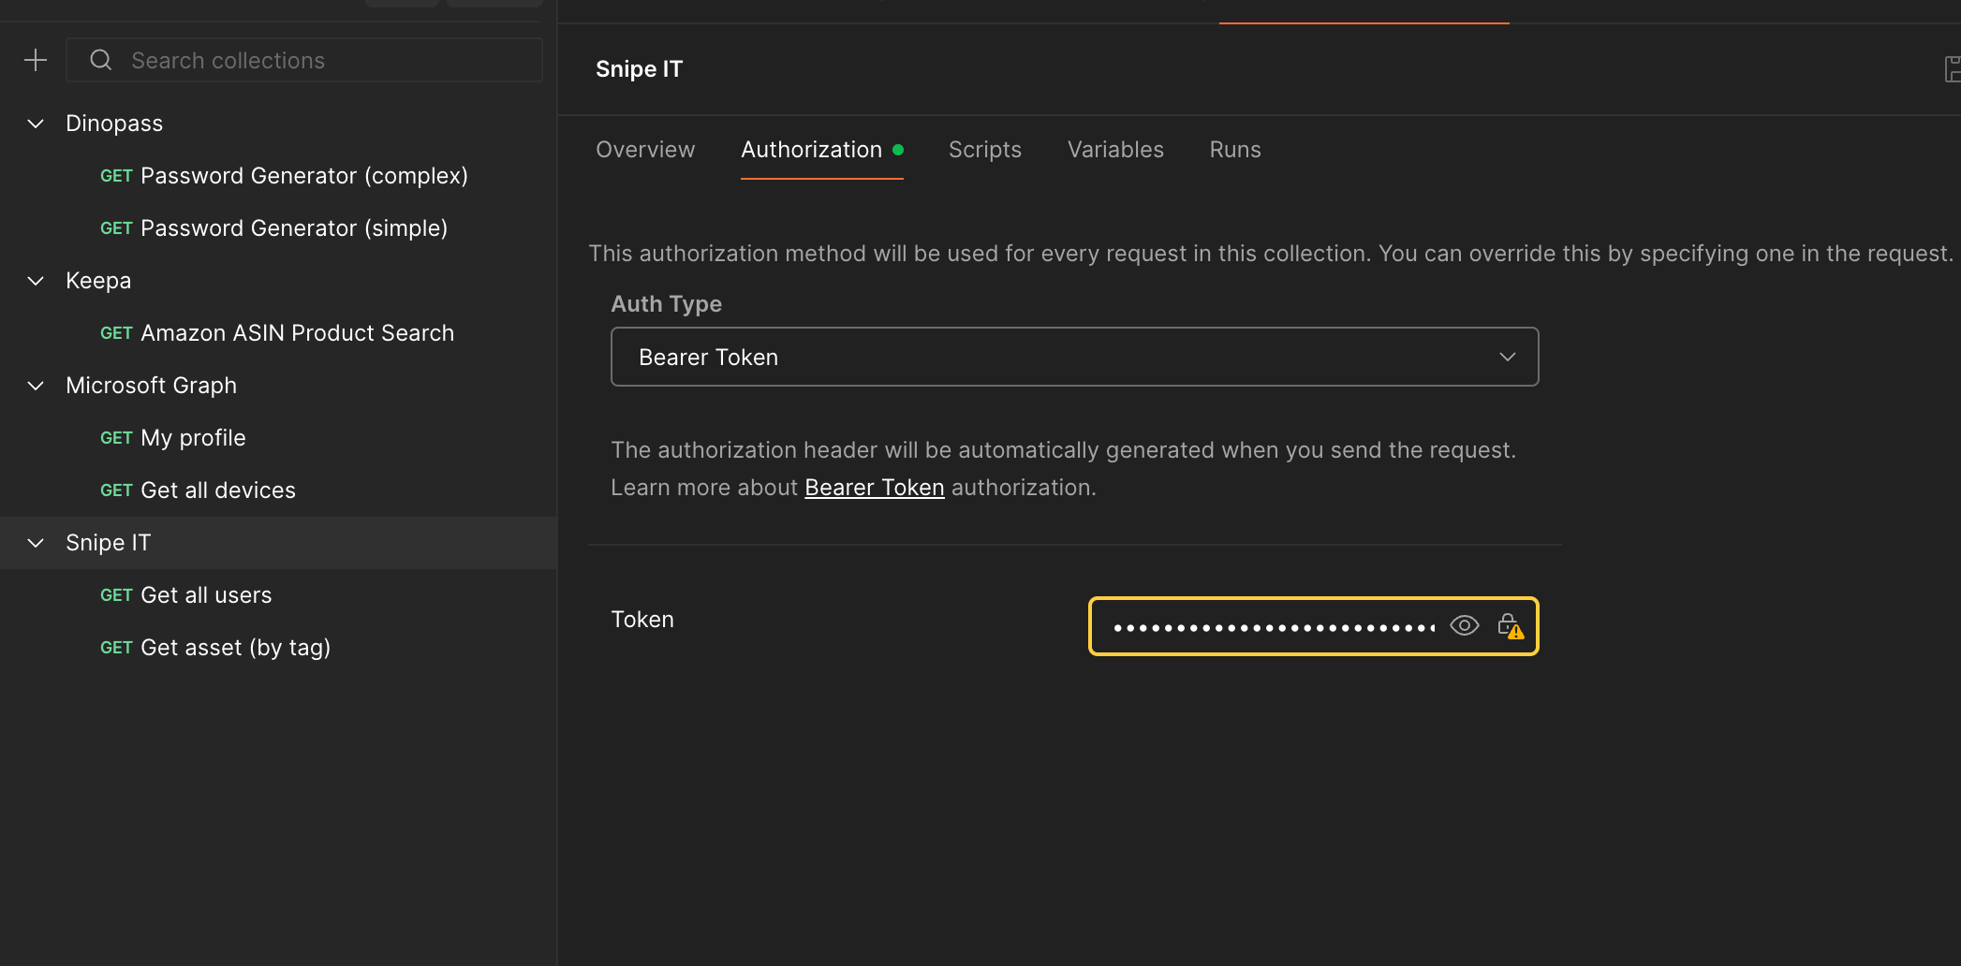Screen dimensions: 1961x966
Task: Click the lock warning icon in Token field
Action: coord(1511,626)
